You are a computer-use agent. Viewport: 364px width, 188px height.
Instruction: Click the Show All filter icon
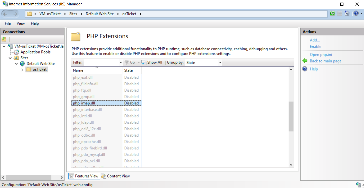click(144, 62)
